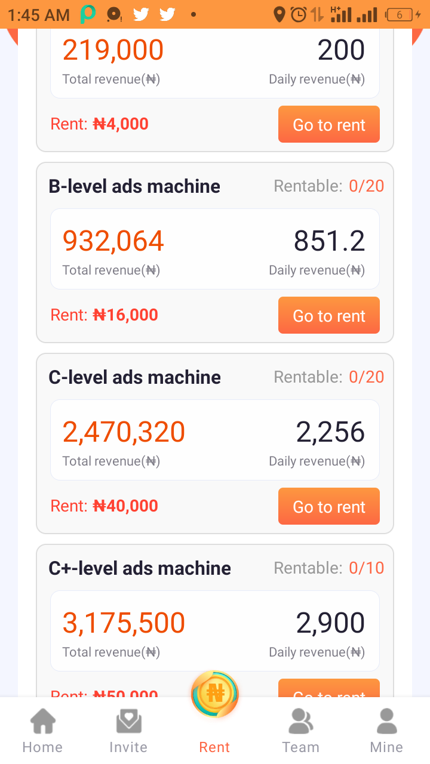This screenshot has height=764, width=430.
Task: Tap C-level daily revenue 2,256
Action: tap(330, 432)
